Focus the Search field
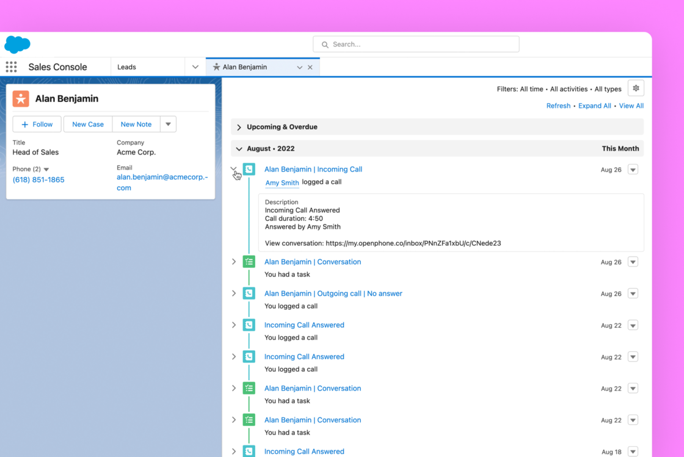This screenshot has height=457, width=684. pyautogui.click(x=416, y=45)
